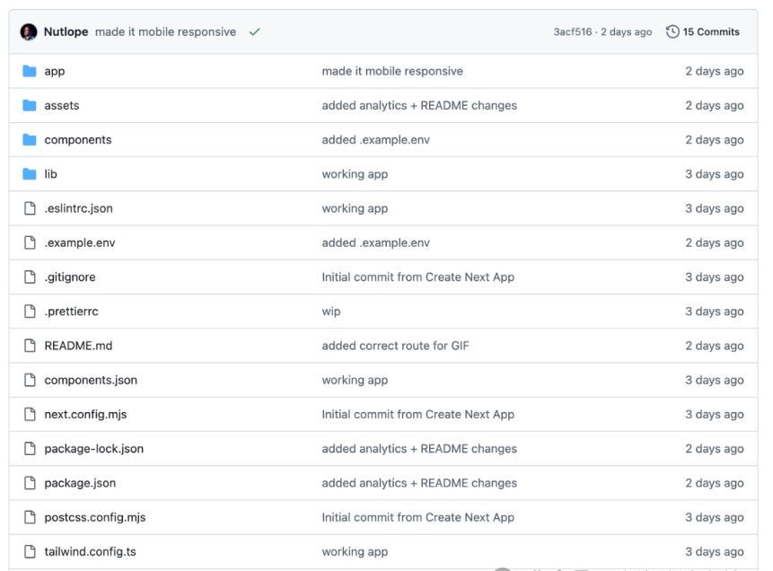Open the package-lock.json file
The image size is (773, 571).
point(93,449)
